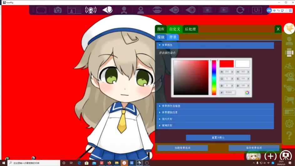Click the eye-shaped record performance icon
The height and width of the screenshot is (166, 295).
[190, 10]
